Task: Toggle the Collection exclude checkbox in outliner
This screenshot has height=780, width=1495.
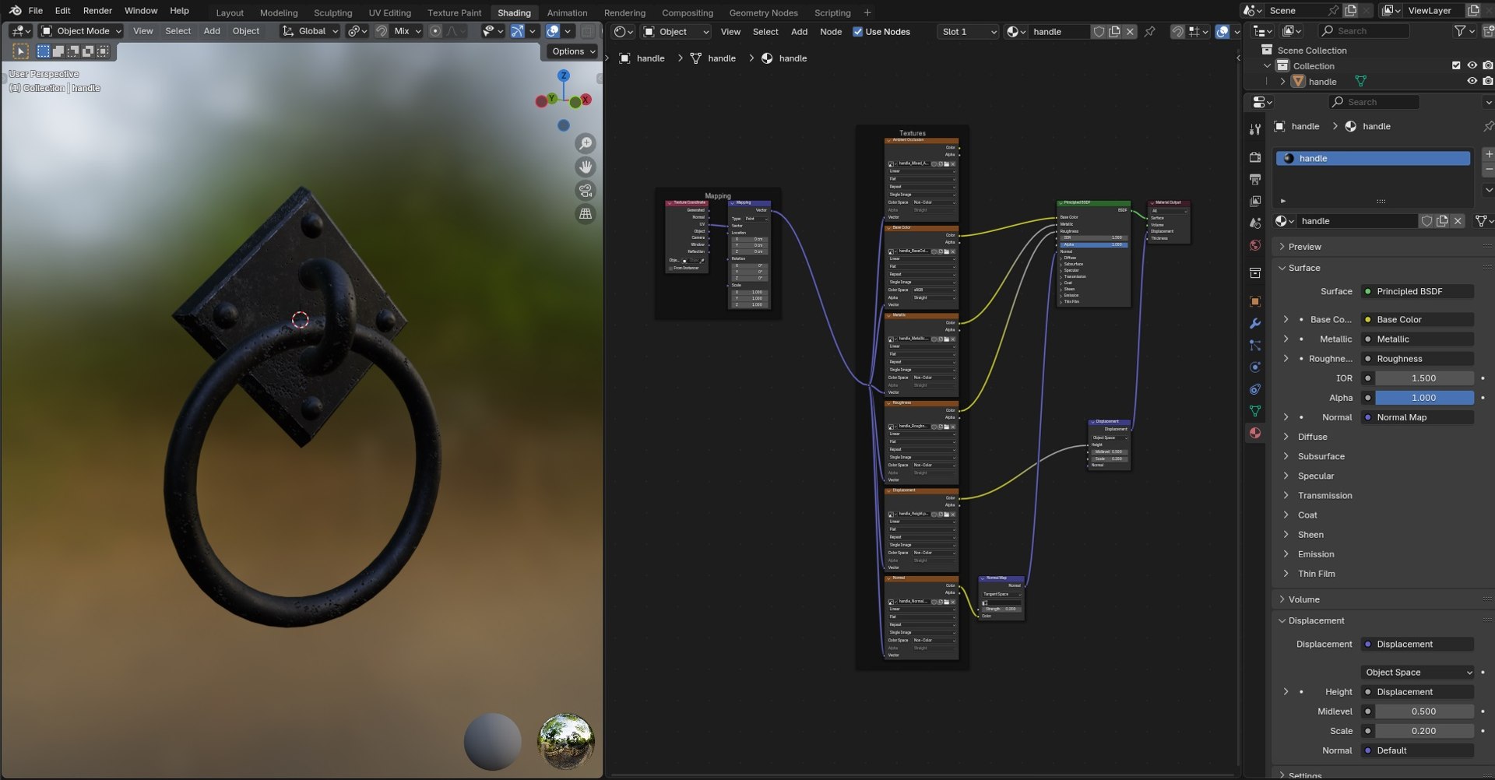Action: click(1456, 65)
